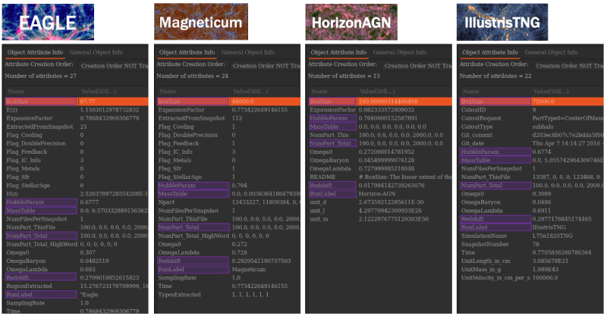Open General Object Info tab in HorizonAGN panel

click(400, 52)
